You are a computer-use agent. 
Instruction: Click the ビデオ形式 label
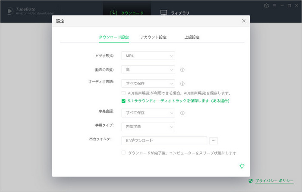click(x=104, y=56)
